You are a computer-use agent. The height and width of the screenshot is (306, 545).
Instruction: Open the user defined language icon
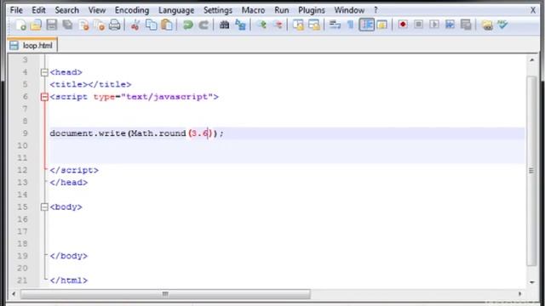click(x=382, y=25)
